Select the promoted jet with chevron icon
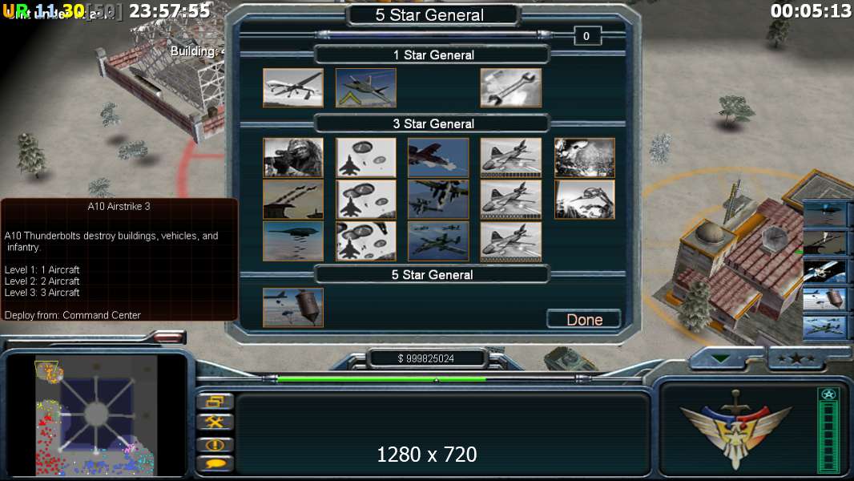This screenshot has width=854, height=481. click(x=366, y=87)
